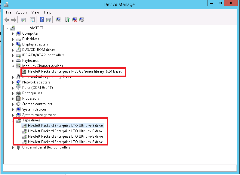Expand the DVD/CD-ROM drives node
Viewport: 240px width, 175px height.
point(13,50)
